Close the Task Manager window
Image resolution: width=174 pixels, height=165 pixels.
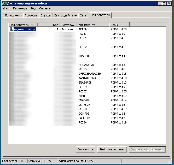tap(169, 3)
